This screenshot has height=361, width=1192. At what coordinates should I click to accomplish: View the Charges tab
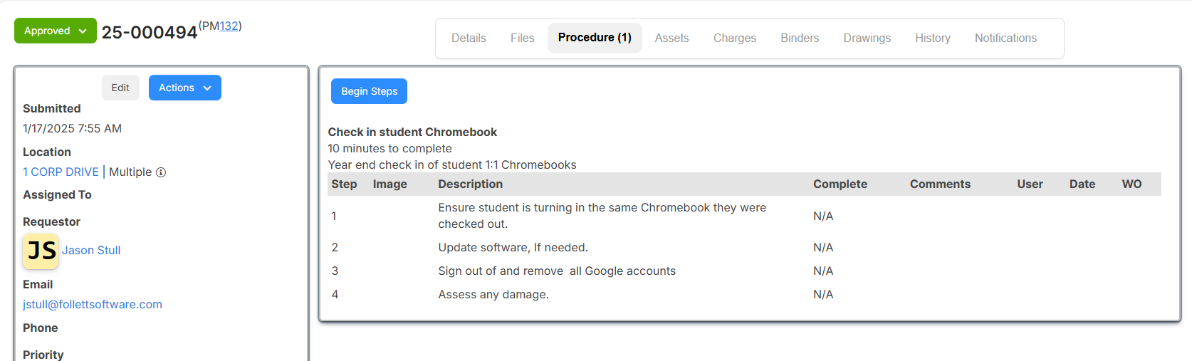click(x=735, y=38)
